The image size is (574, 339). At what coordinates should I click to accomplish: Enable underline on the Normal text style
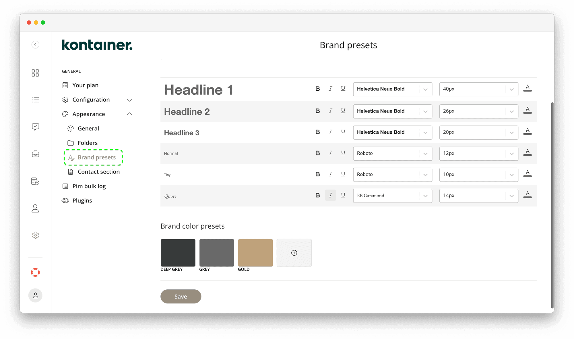pos(343,153)
